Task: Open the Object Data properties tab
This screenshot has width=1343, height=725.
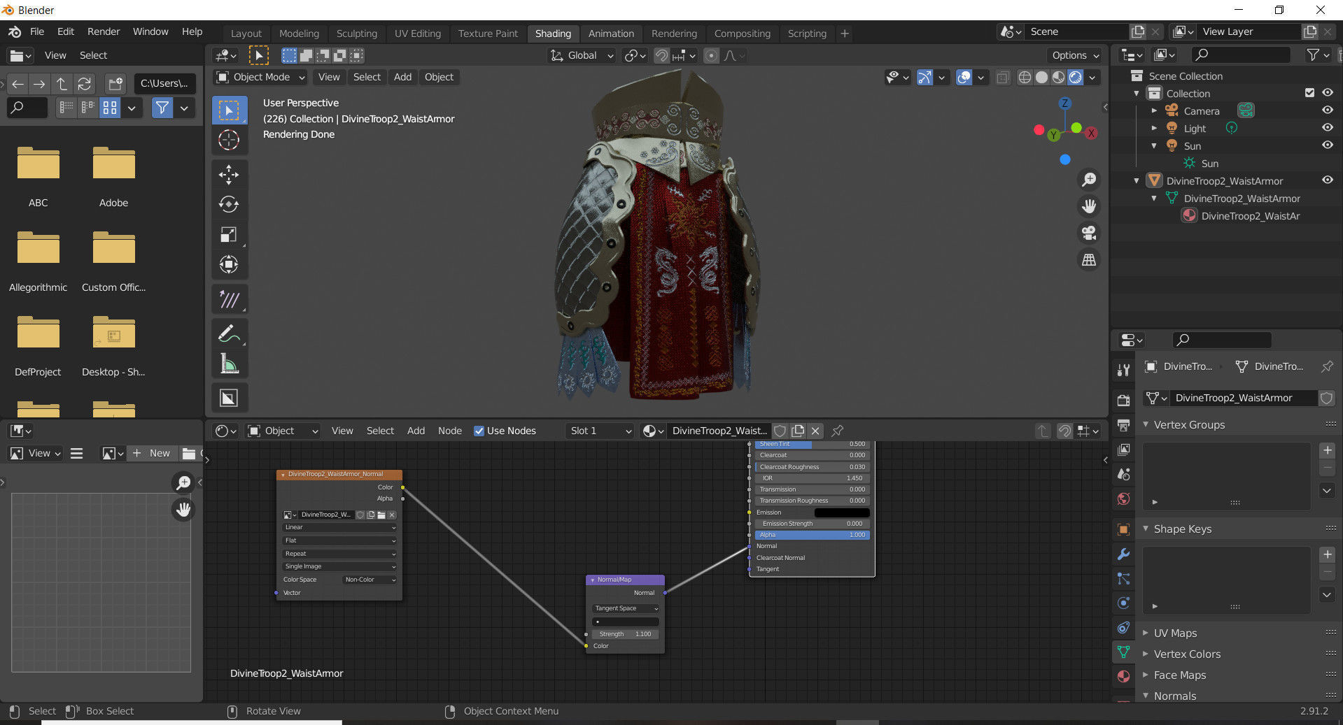Action: (x=1123, y=652)
